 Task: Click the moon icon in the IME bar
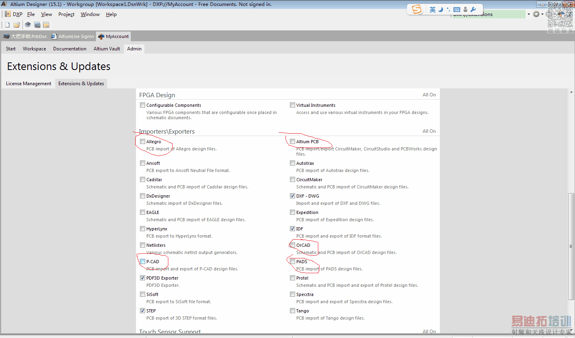(x=441, y=10)
